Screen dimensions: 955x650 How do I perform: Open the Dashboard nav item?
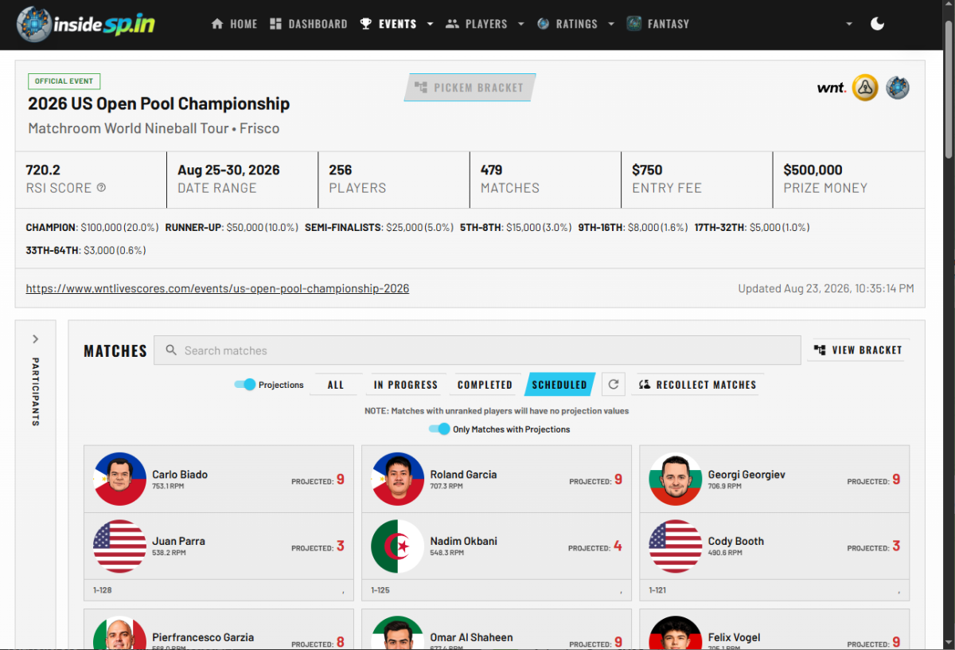pos(309,24)
